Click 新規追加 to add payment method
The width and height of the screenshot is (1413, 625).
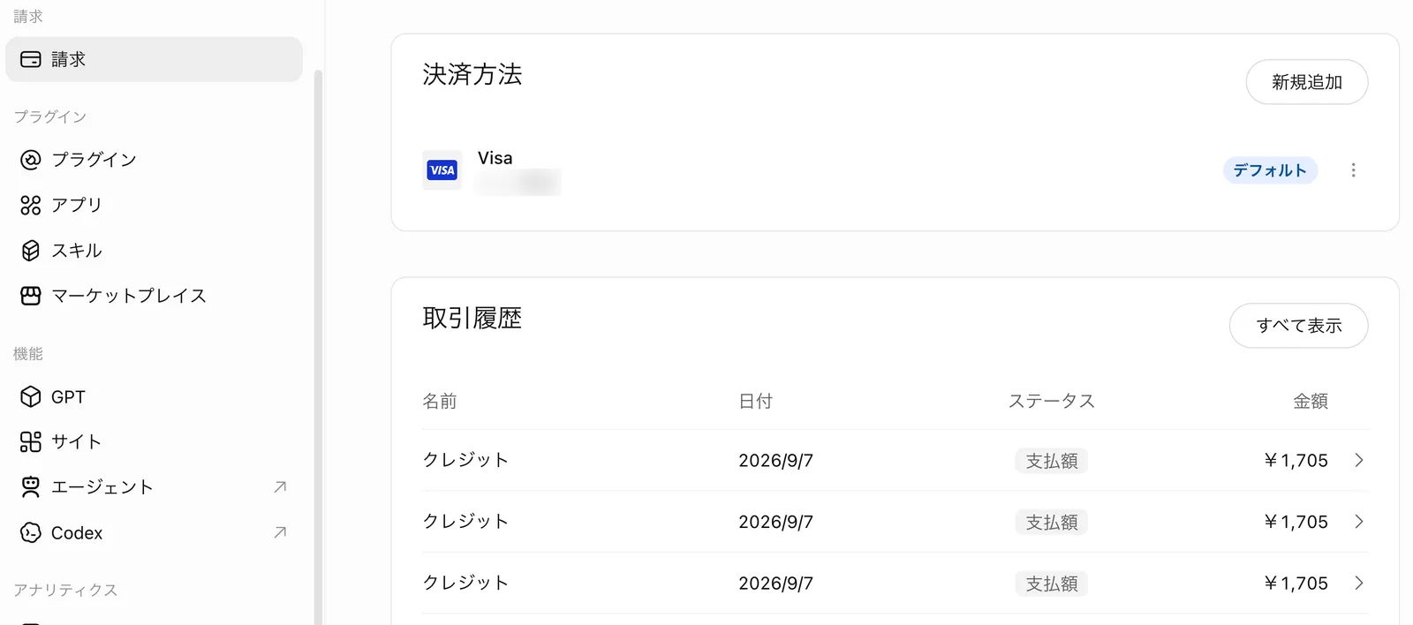coord(1307,82)
